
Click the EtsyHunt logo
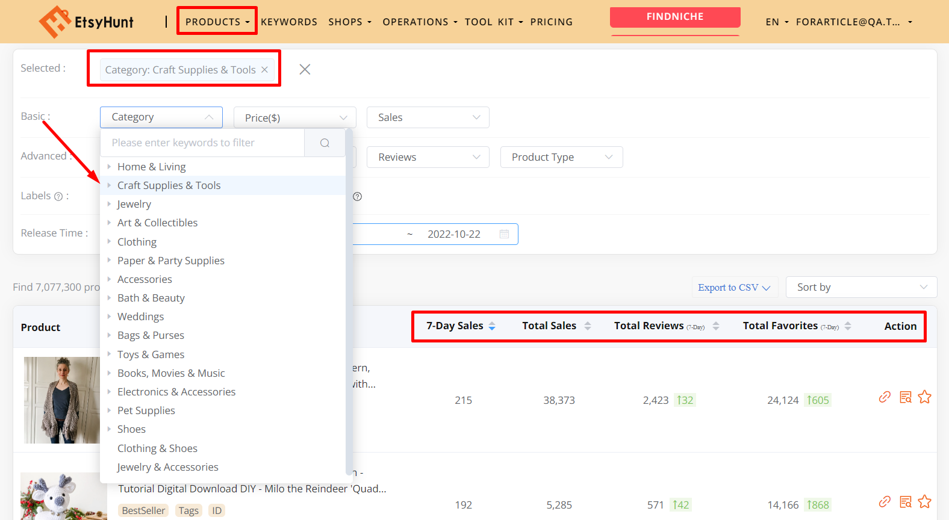86,22
